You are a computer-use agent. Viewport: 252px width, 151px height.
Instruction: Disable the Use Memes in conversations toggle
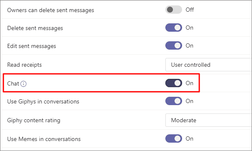click(174, 138)
